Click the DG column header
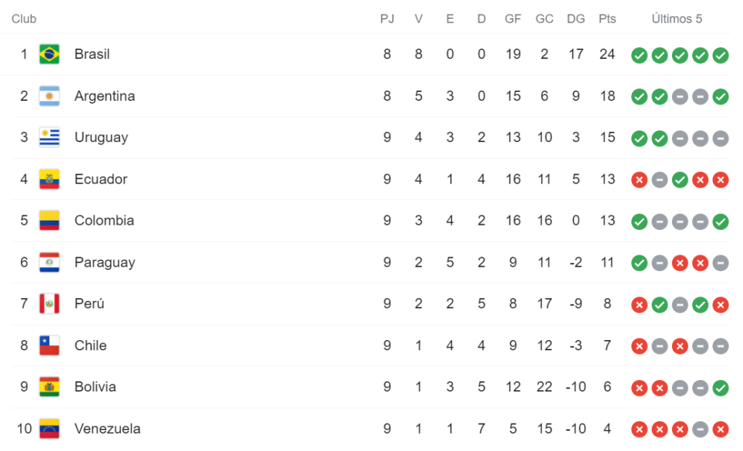The image size is (743, 451). (575, 19)
